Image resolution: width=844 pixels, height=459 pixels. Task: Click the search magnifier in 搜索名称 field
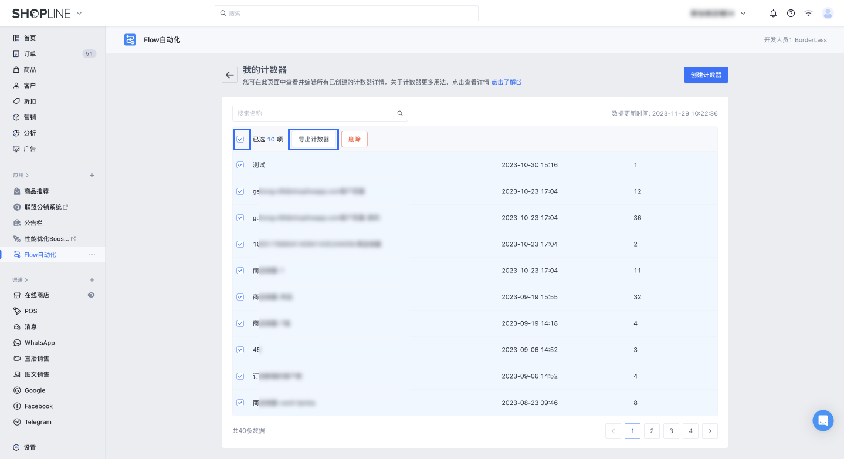coord(400,114)
